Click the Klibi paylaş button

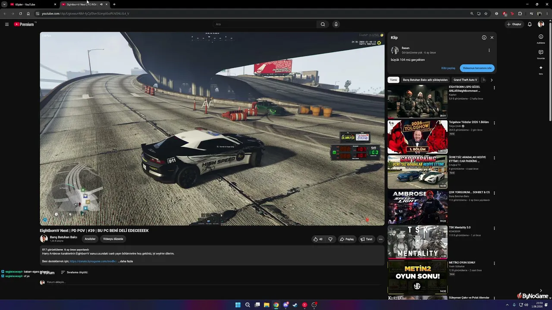coord(448,68)
